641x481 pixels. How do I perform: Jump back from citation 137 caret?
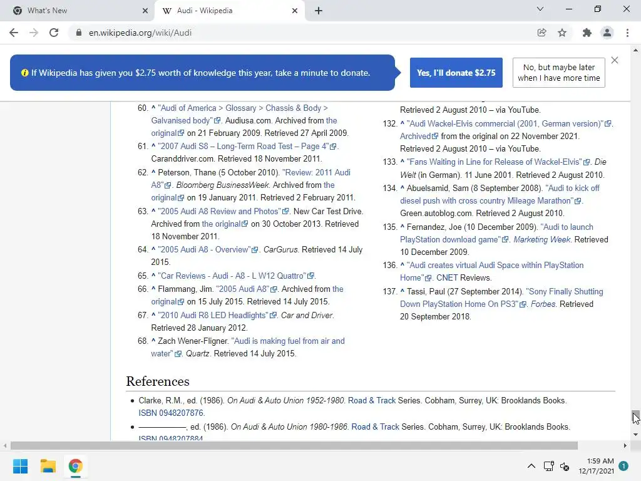point(403,291)
